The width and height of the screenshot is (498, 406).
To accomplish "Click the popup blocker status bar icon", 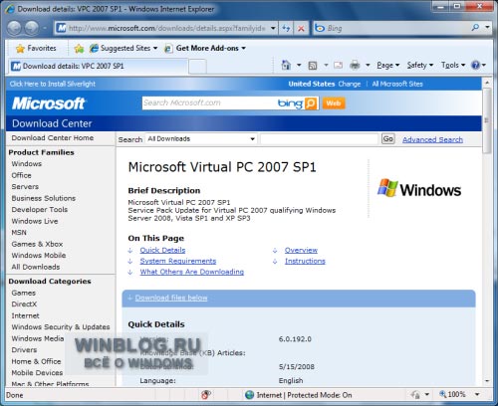I will [x=206, y=395].
